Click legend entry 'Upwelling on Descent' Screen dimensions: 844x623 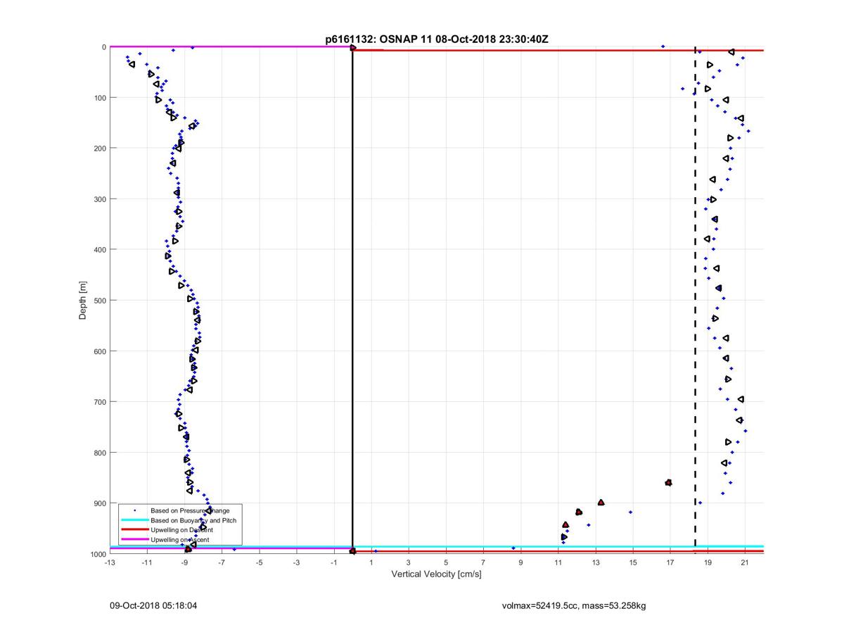point(181,530)
